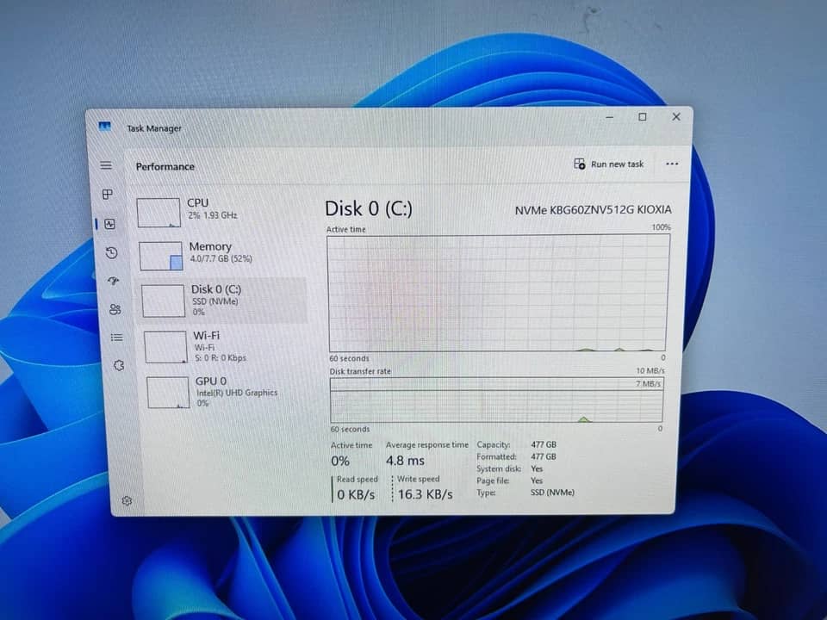Click the 0 KB/s read speed value

(x=356, y=494)
